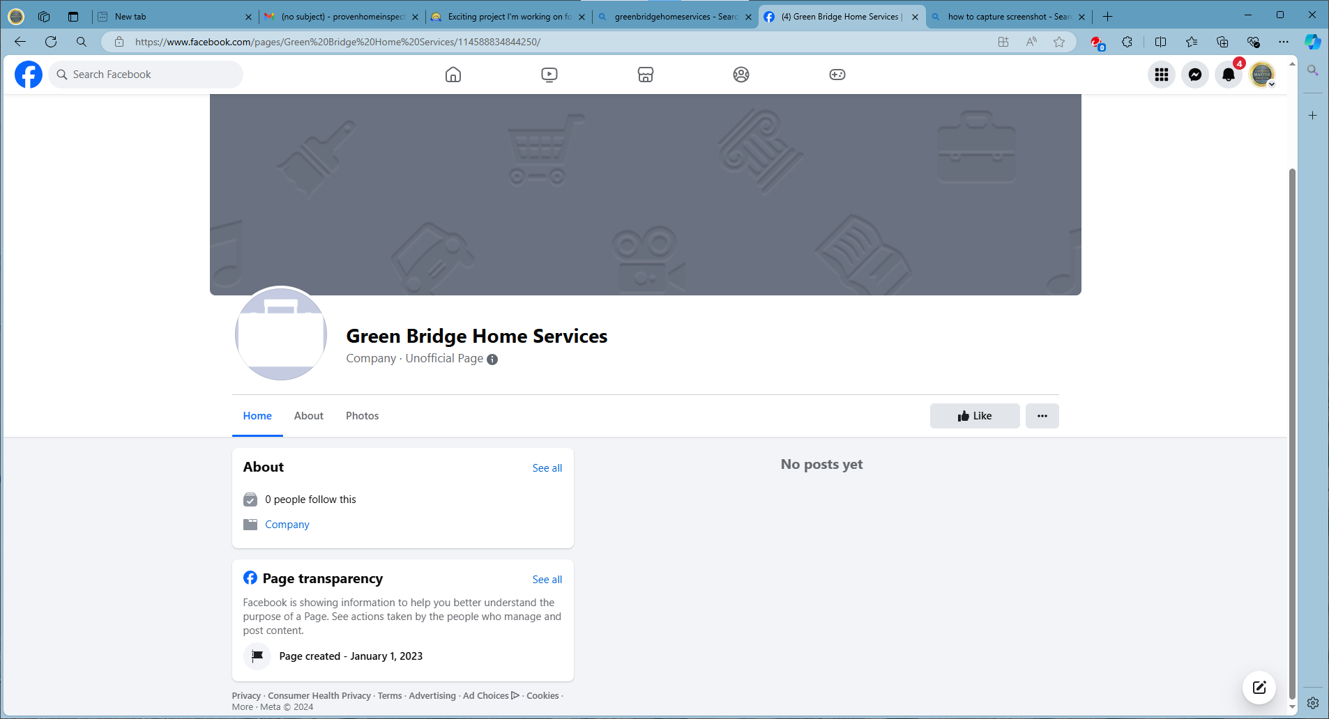This screenshot has width=1329, height=719.
Task: Open the Workspaces menu
Action: pyautogui.click(x=44, y=17)
